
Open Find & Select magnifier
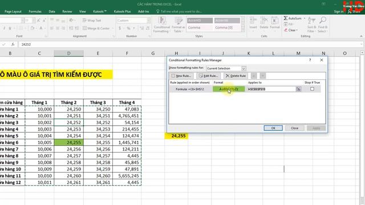pyautogui.click(x=322, y=24)
